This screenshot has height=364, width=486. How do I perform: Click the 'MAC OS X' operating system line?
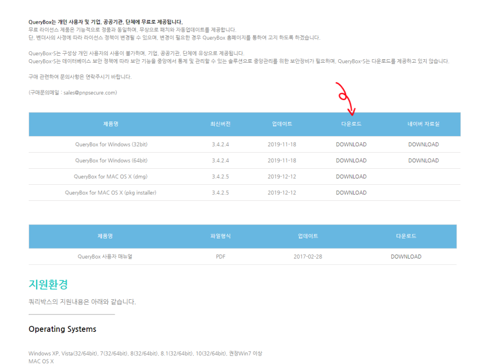click(41, 361)
